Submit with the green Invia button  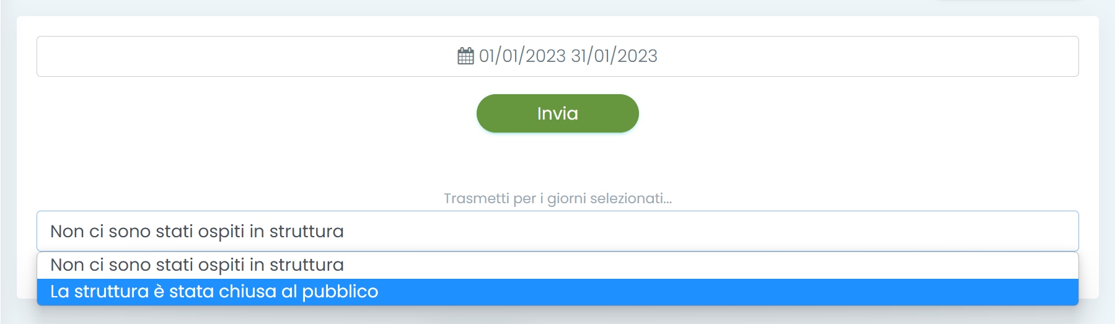pos(557,113)
